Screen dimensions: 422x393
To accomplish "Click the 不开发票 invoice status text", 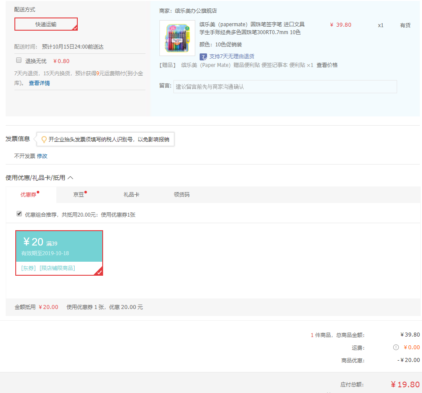I will tap(24, 156).
